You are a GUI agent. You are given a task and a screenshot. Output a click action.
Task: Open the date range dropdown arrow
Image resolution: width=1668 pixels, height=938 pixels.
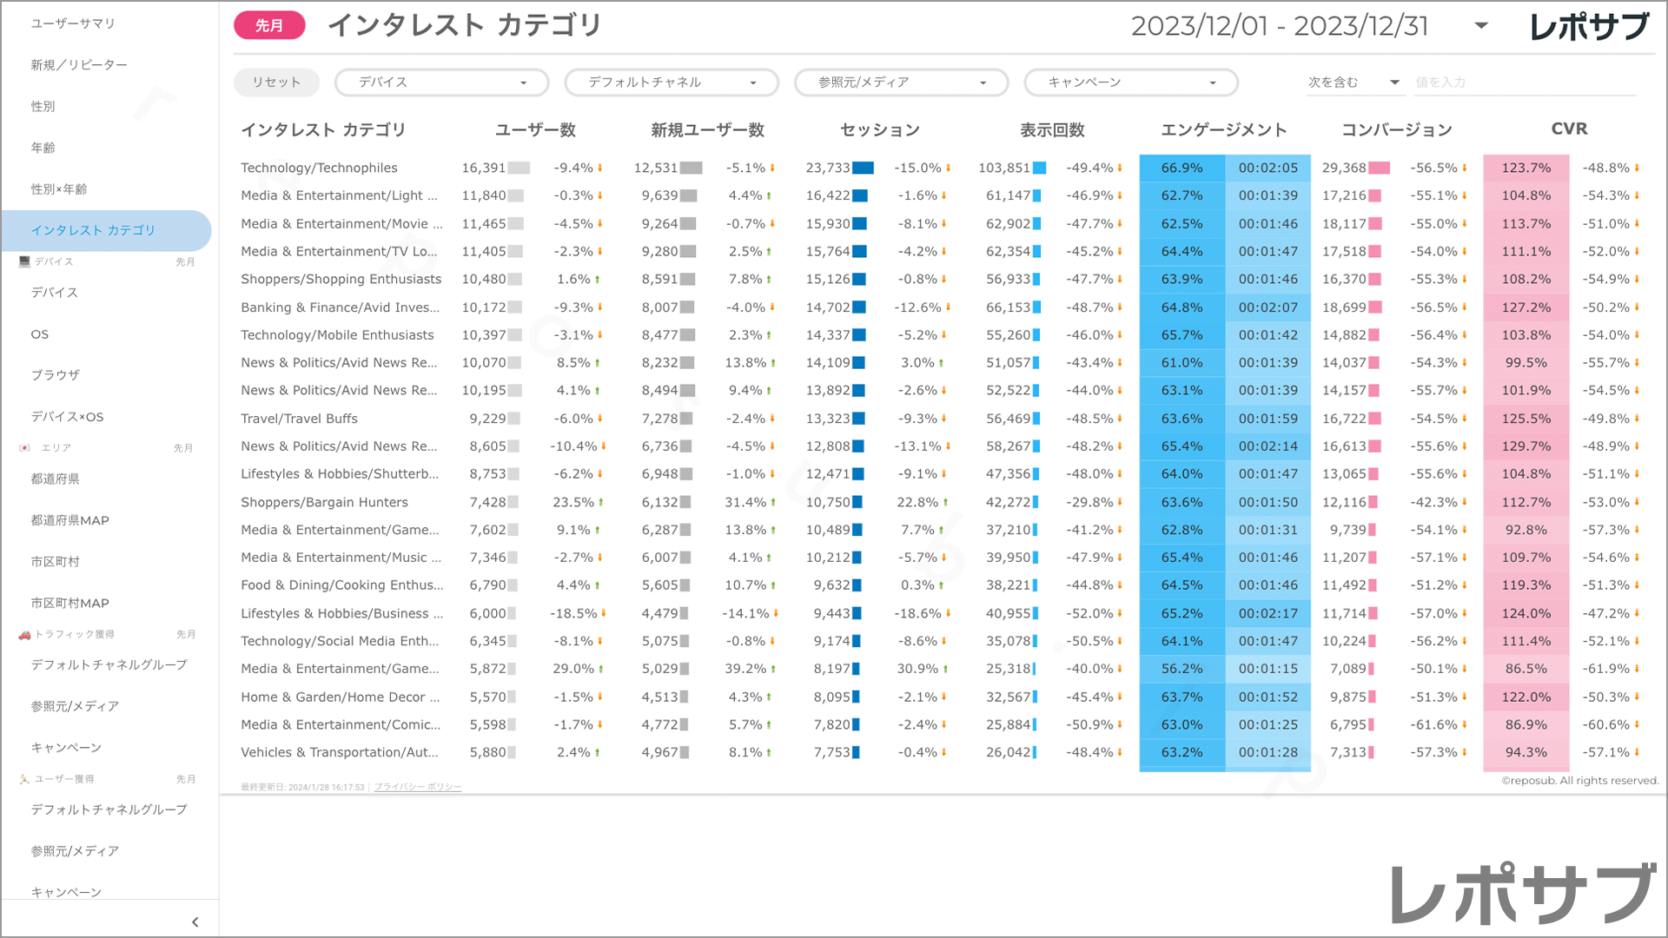point(1481,26)
